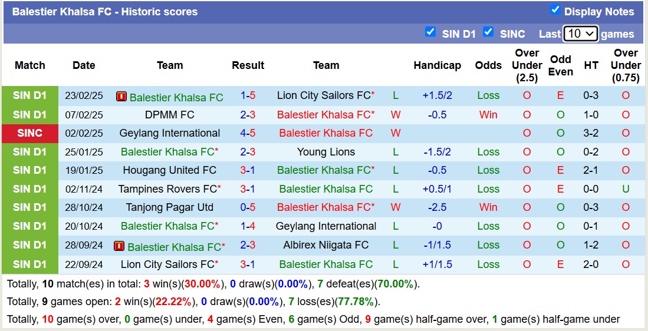Toggle the Display Notes checkbox
This screenshot has width=648, height=331.
click(x=555, y=9)
